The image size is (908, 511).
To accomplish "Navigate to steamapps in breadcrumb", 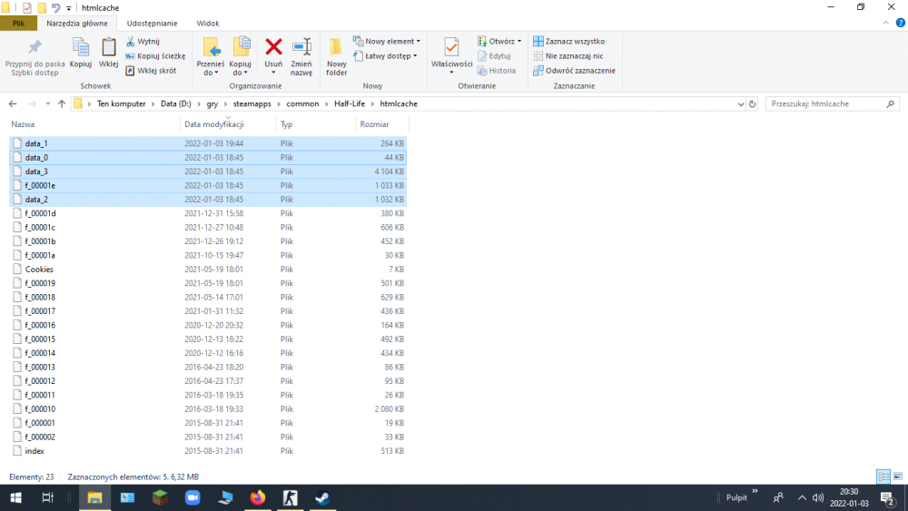I will (252, 103).
